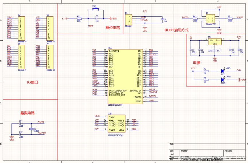Click the 'AMS1117-3V3' part name text
Screen dimensions: 248x163
(x=214, y=51)
